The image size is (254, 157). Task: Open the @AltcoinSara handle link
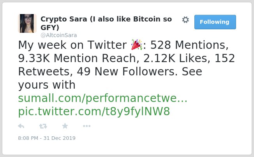pos(59,35)
